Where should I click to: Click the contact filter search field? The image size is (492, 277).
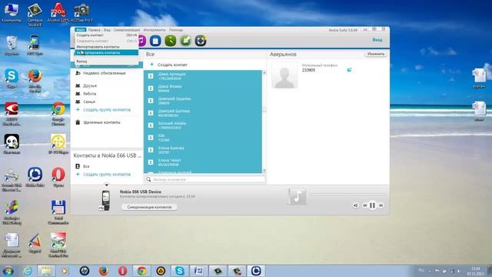(x=205, y=179)
